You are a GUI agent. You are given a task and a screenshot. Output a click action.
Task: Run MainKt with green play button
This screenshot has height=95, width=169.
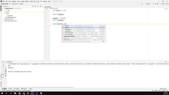point(153,4)
